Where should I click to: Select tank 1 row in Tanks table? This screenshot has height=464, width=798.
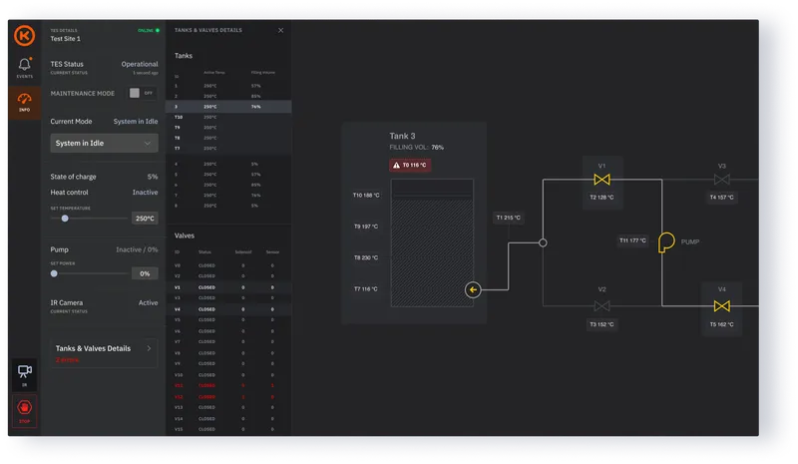[x=228, y=86]
